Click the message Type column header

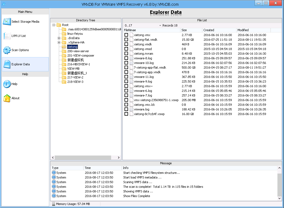pyautogui.click(x=67, y=168)
